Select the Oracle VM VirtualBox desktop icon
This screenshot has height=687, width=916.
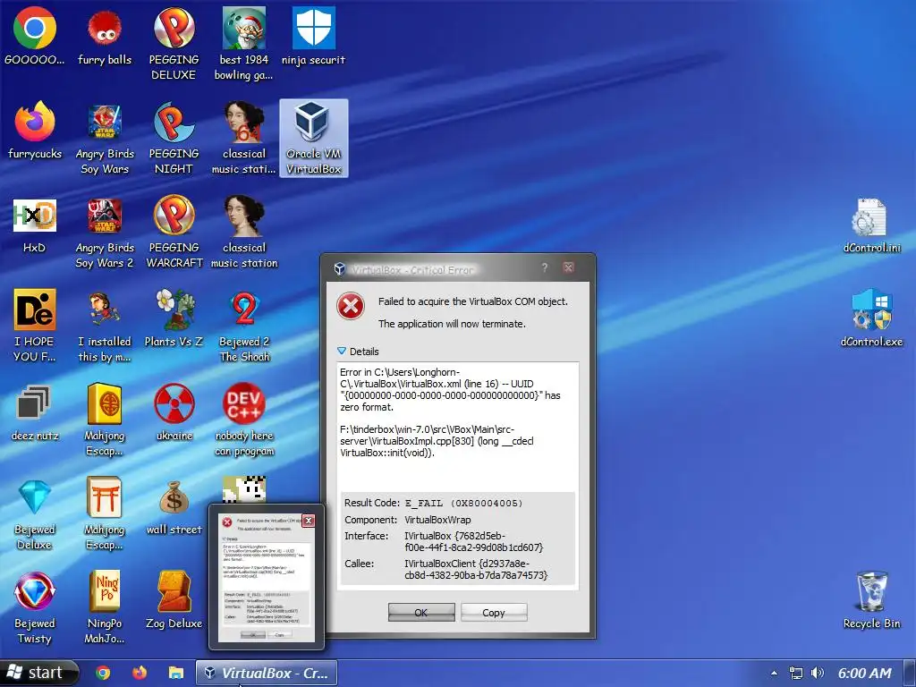[x=314, y=138]
